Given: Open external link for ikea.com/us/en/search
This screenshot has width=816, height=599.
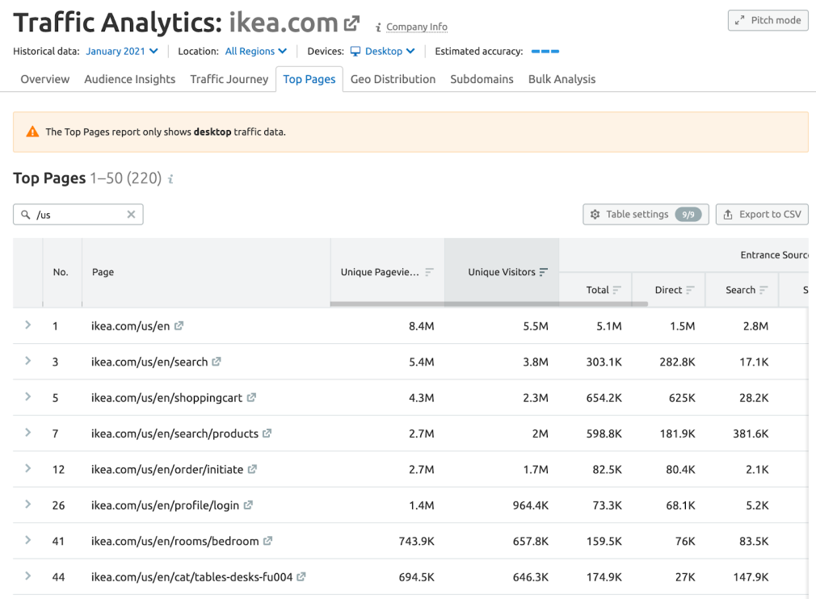Looking at the screenshot, I should (217, 362).
